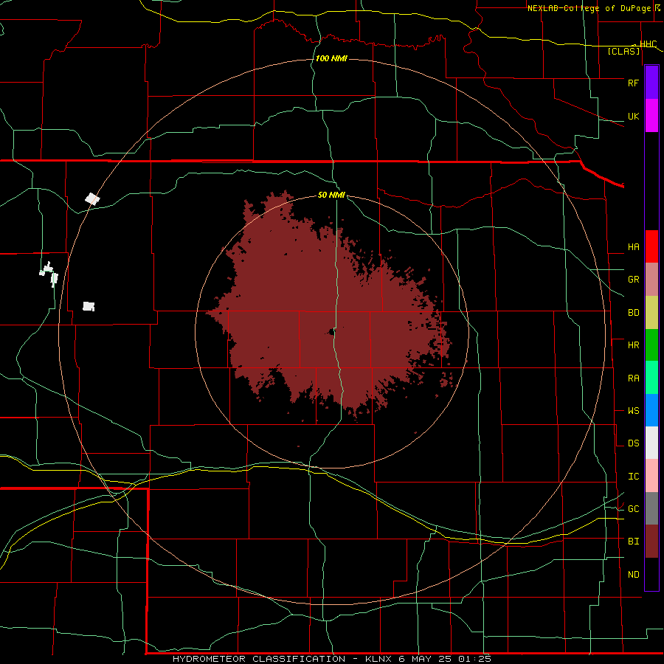Click the BI legend label

633,542
